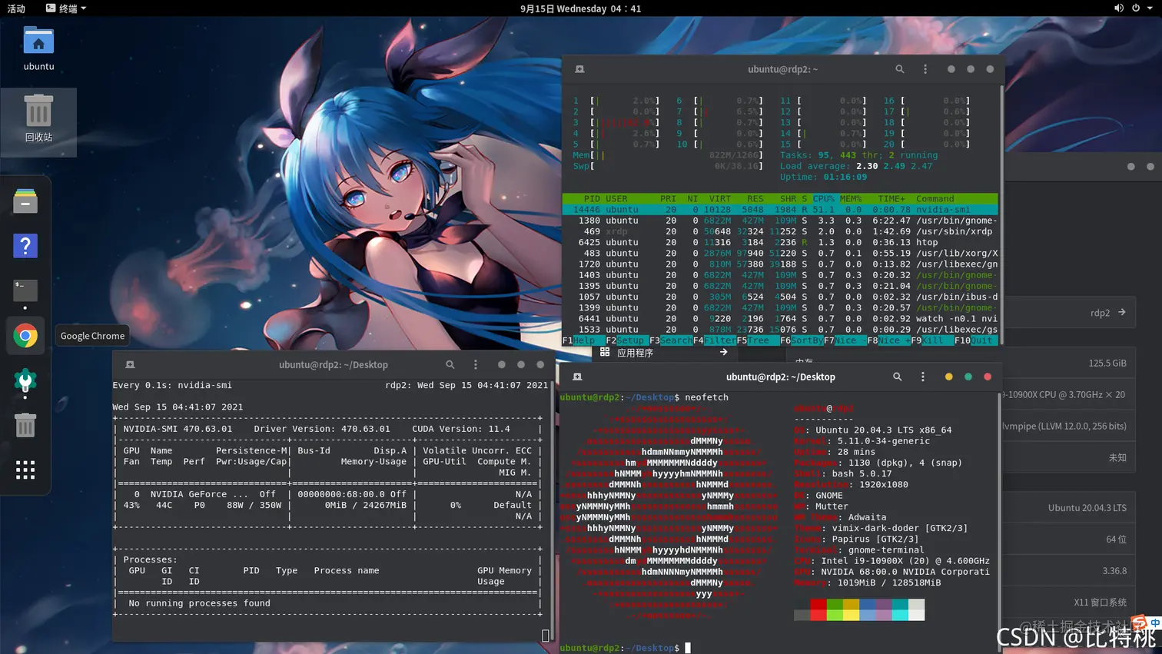Open the kebab menu in neofetch terminal
Viewport: 1162px width, 654px height.
pyautogui.click(x=922, y=377)
